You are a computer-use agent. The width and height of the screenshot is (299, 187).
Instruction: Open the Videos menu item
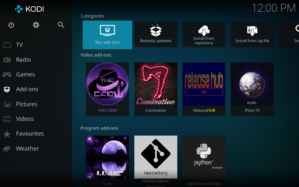pos(25,119)
